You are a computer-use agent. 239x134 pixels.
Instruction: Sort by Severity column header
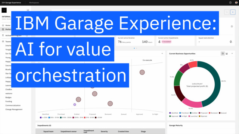(x=104, y=131)
